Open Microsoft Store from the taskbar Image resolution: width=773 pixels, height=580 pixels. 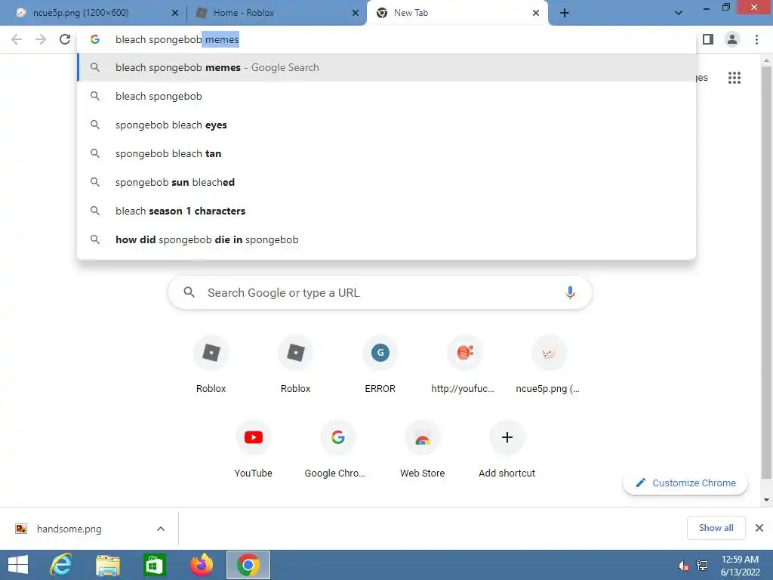(154, 565)
